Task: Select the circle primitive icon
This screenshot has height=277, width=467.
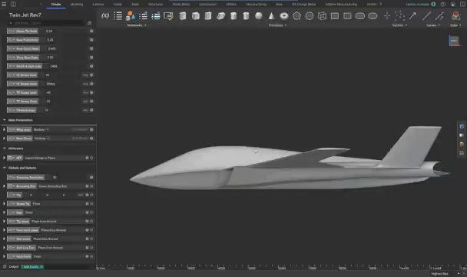Action: (x=310, y=16)
